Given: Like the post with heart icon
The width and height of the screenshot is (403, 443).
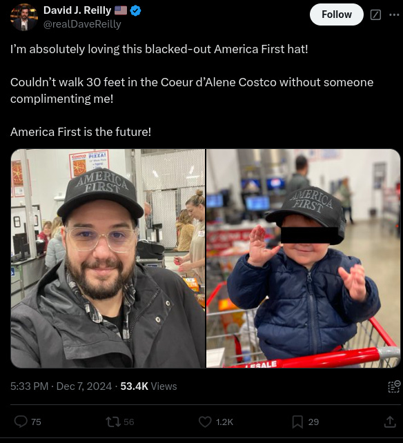Looking at the screenshot, I should 205,422.
